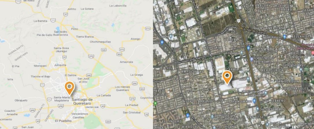Open the DHL 5 de Febrero marker
This screenshot has width=314, height=129.
tap(257, 109)
